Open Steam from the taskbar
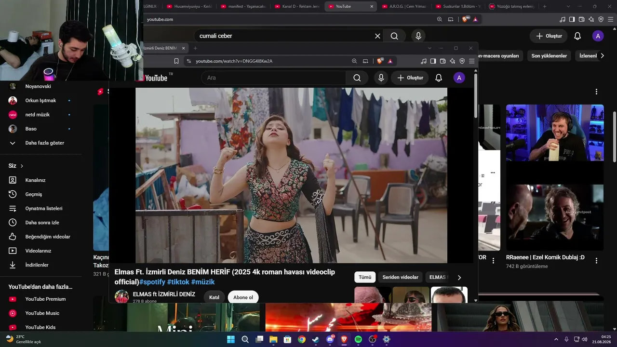Screen dimensions: 617x347 (316, 339)
